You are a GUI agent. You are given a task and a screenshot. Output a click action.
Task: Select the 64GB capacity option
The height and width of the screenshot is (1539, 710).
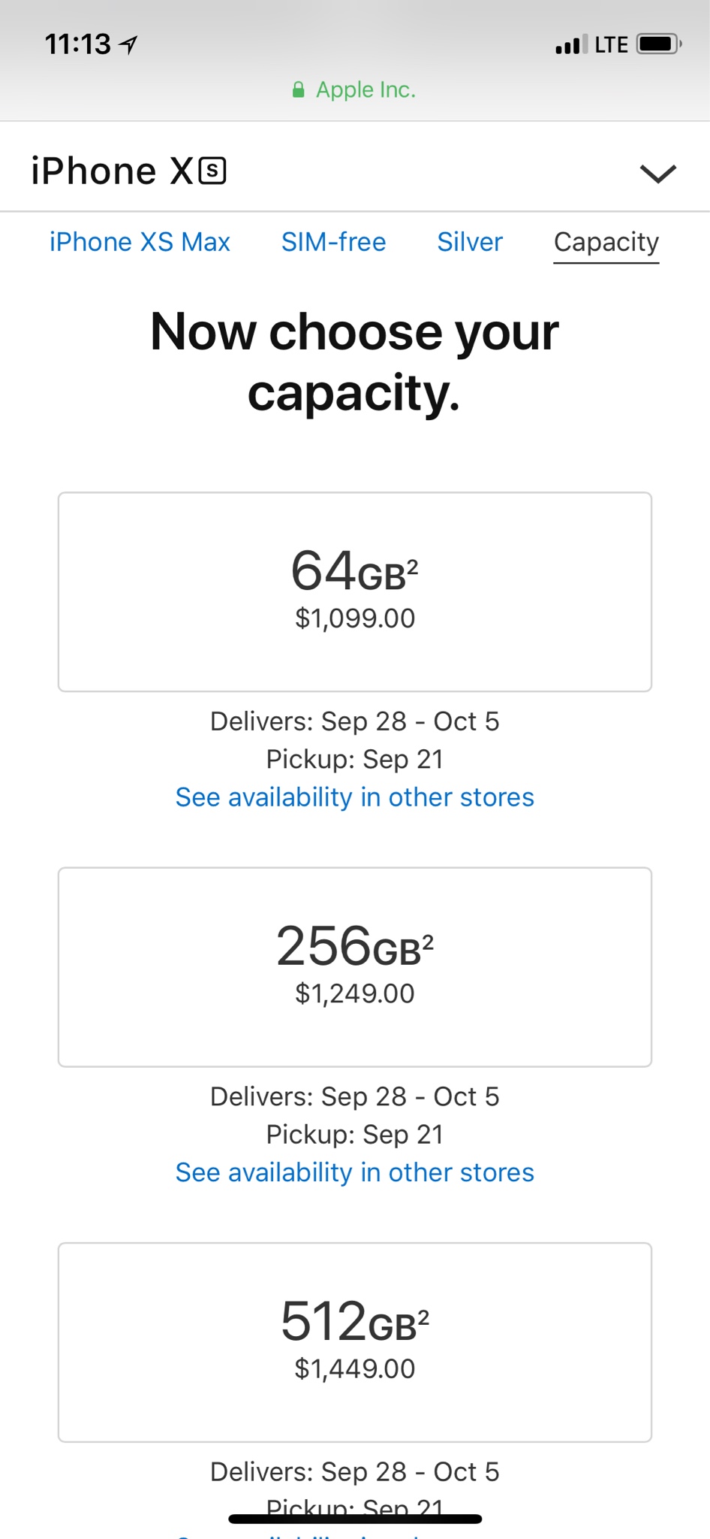(x=355, y=591)
